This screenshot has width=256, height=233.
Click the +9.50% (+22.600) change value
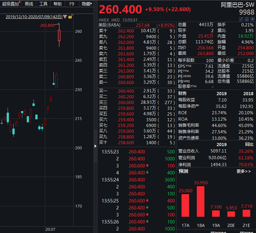168,9
